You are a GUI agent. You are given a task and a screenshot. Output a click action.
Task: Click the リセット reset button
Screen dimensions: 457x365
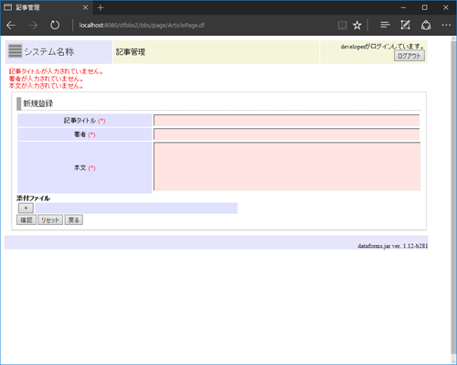[50, 220]
